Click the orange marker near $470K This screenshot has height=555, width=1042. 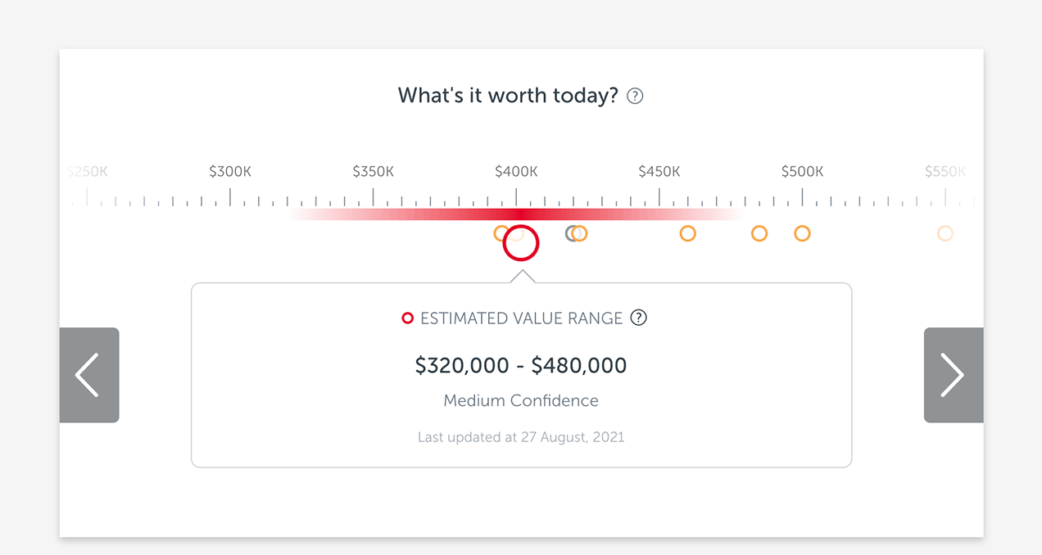point(759,233)
